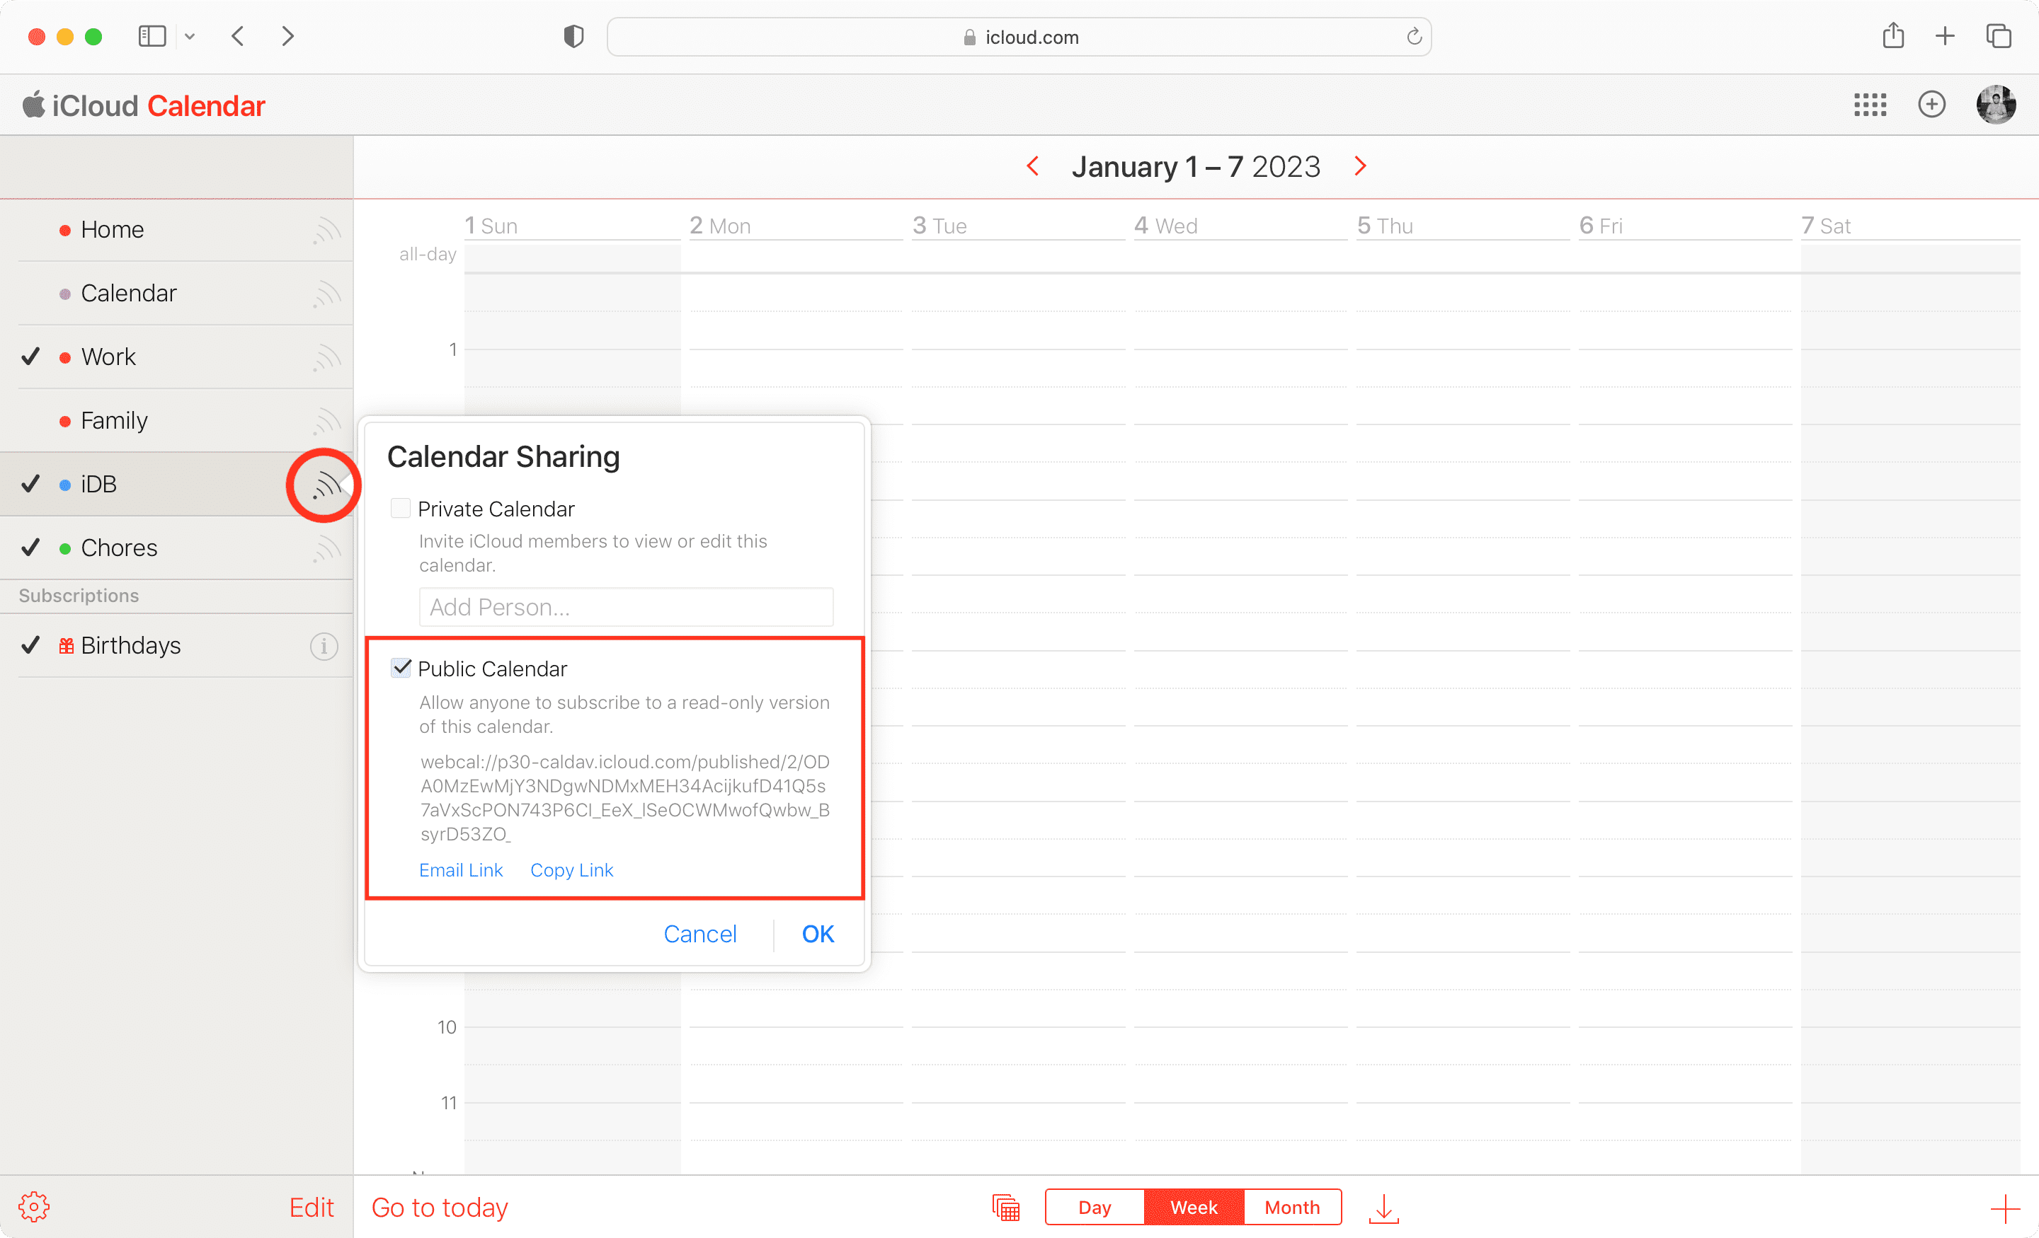
Task: Click Copy Link in sharing dialog
Action: coord(572,870)
